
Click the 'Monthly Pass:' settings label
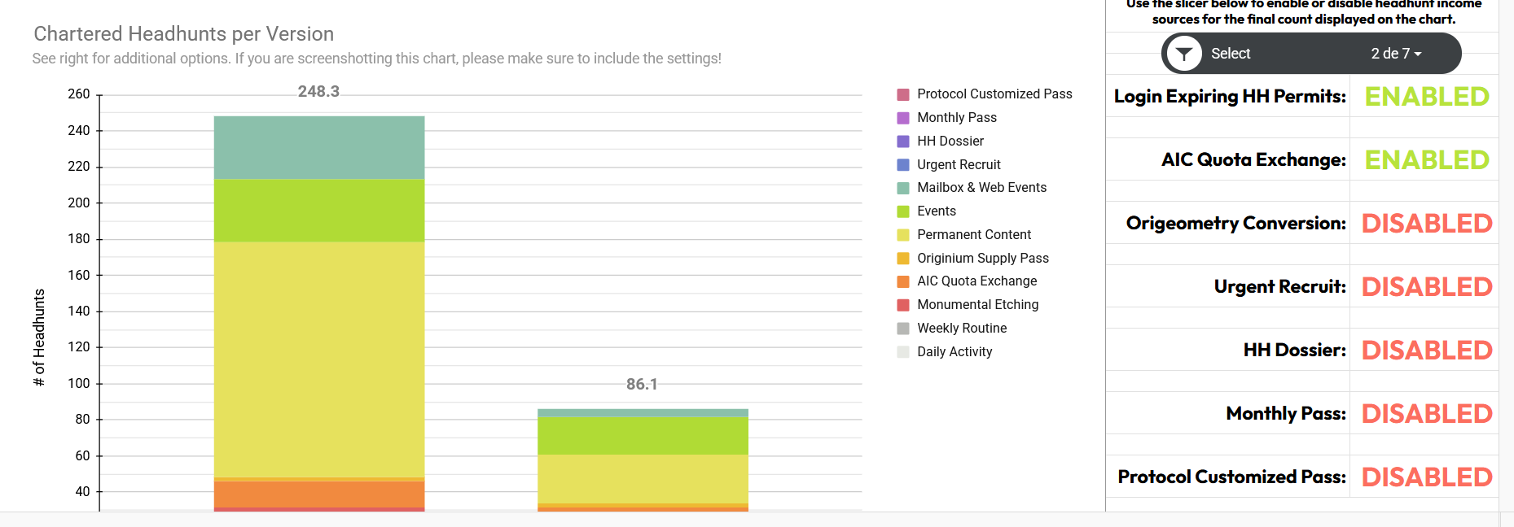(x=1286, y=414)
